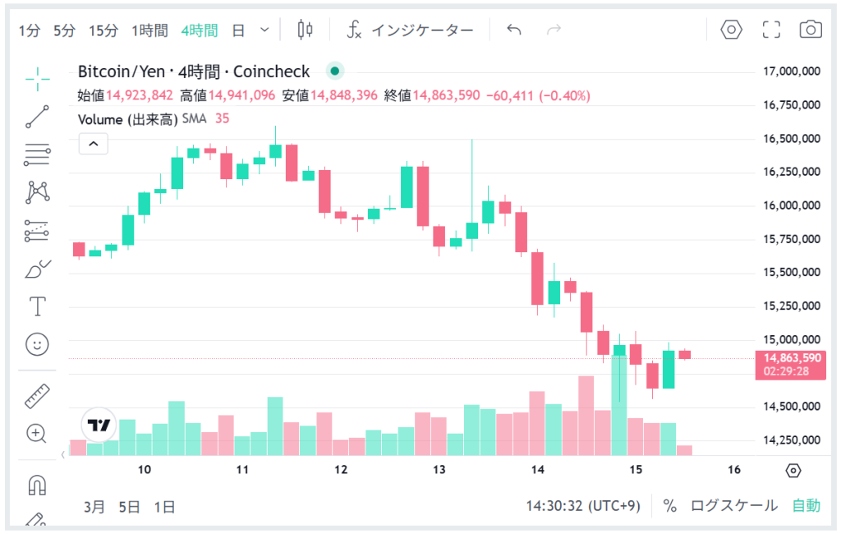This screenshot has height=534, width=841.
Task: Collapse the indicator legend chevron
Action: 94,144
